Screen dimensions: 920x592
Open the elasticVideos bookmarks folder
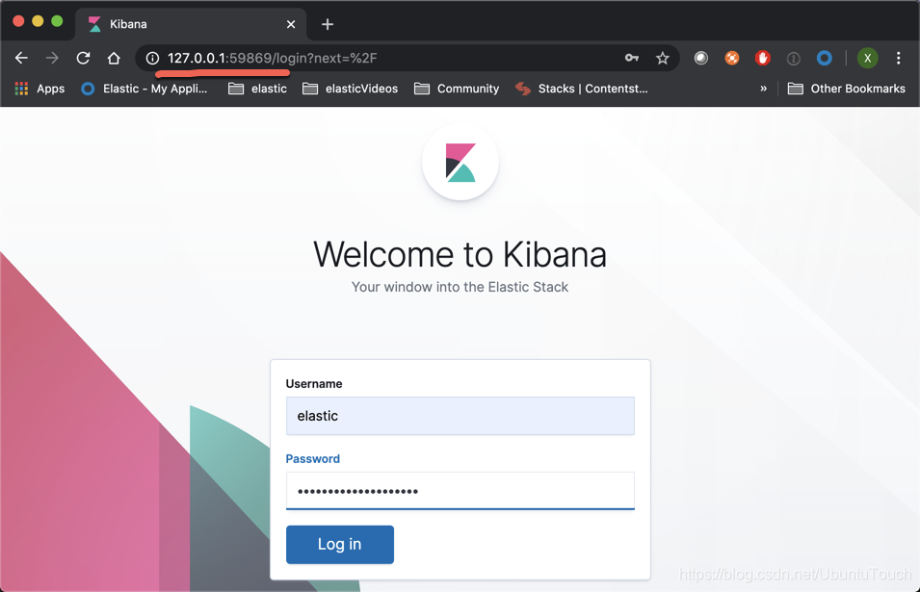[351, 89]
